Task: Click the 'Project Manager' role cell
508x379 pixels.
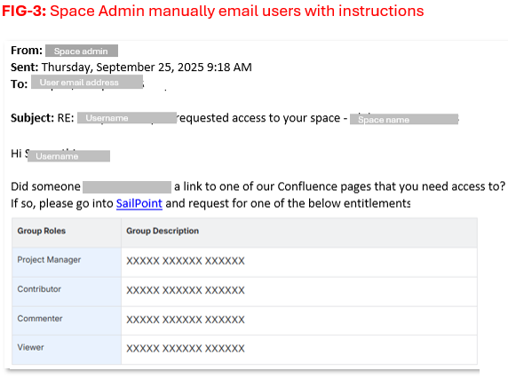Action: (67, 263)
